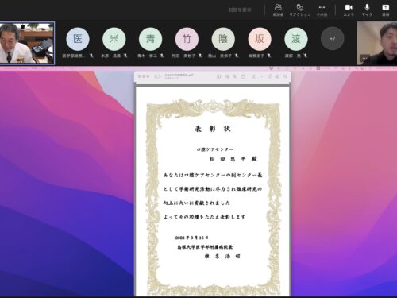The width and height of the screenshot is (397, 298).
Task: Click the request control text in top bar
Action: pyautogui.click(x=240, y=10)
